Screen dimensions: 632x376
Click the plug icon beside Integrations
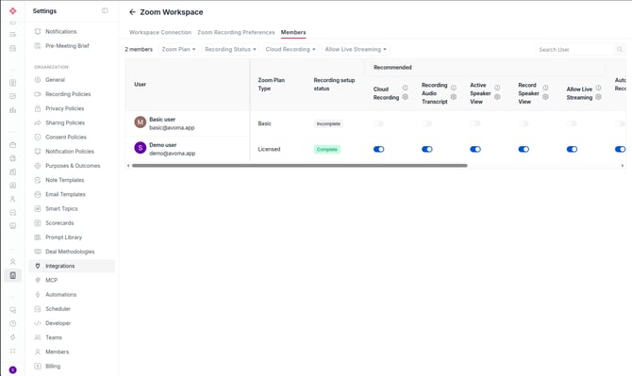click(x=38, y=266)
